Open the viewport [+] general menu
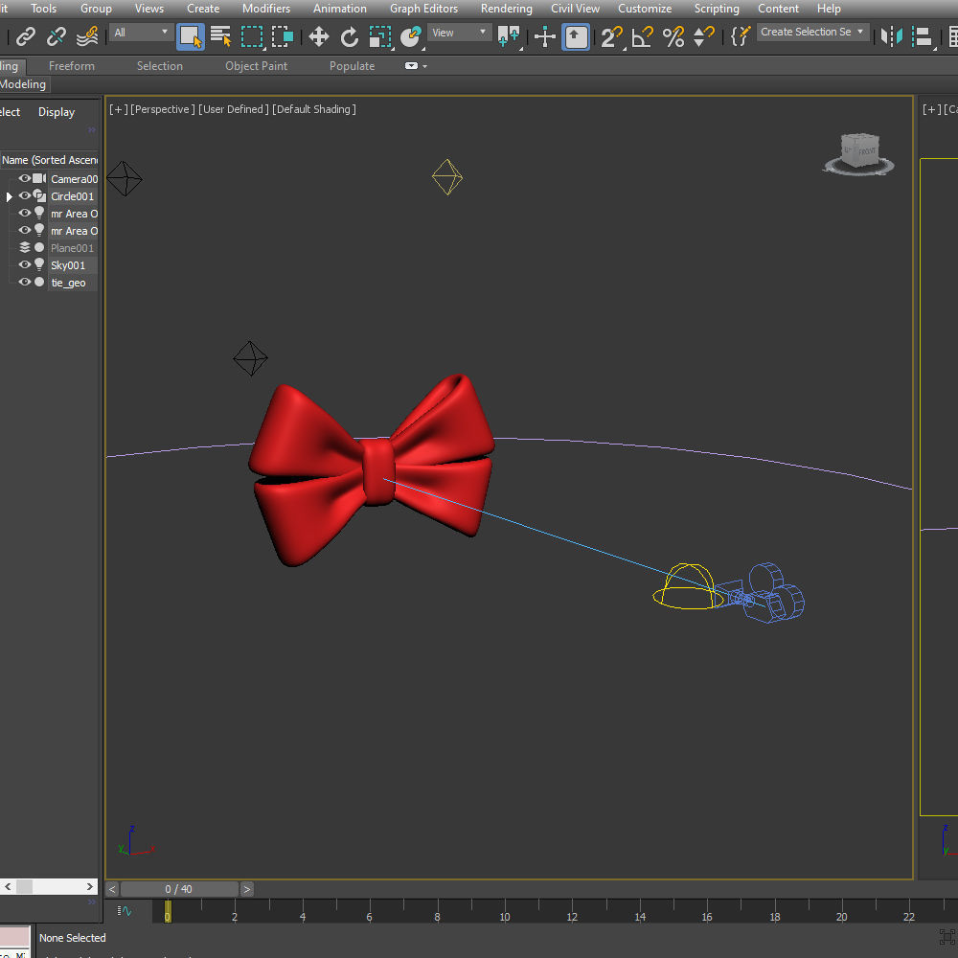Image resolution: width=958 pixels, height=958 pixels. [x=119, y=109]
